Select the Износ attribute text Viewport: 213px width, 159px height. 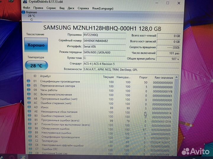(x=45, y=107)
